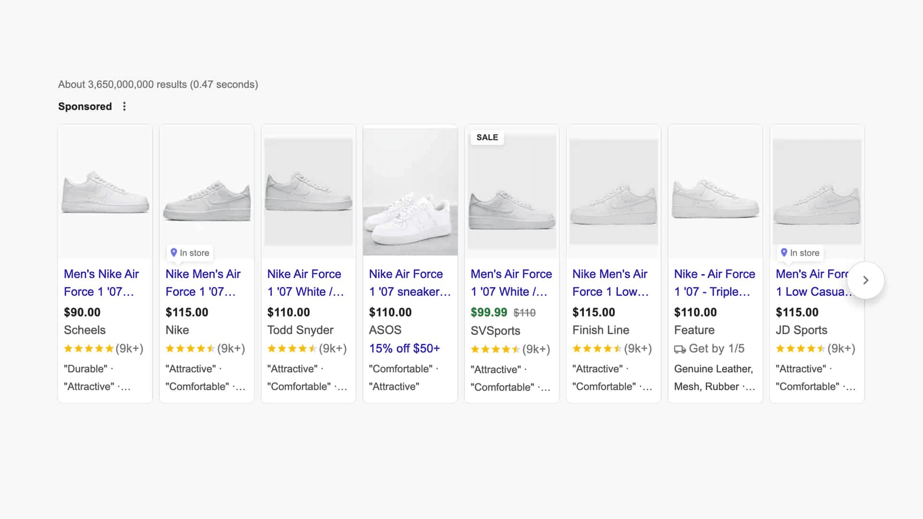
Task: Click the star rating on Scheels listing
Action: (88, 348)
